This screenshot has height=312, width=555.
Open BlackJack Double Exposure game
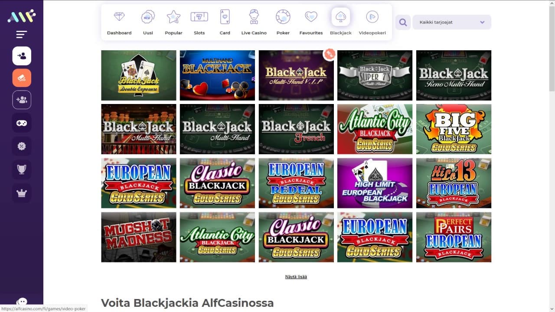(139, 75)
